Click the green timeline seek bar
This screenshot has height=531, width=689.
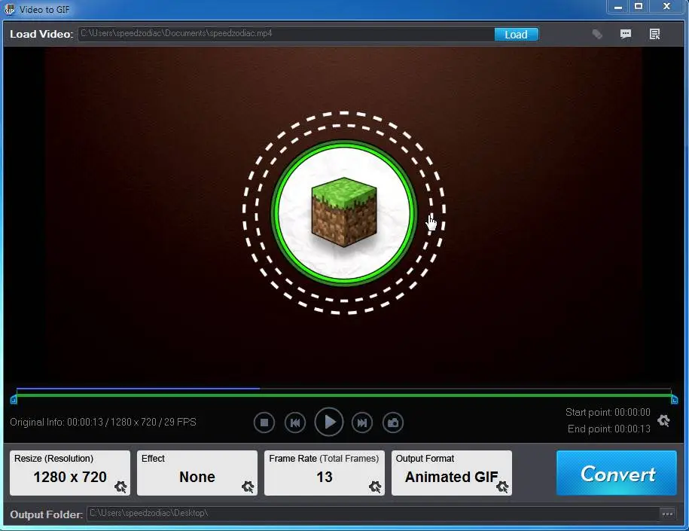(344, 395)
